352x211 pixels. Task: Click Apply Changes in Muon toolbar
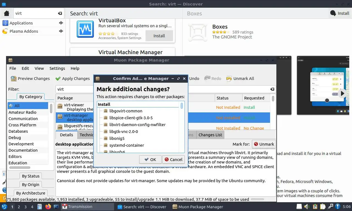[x=73, y=79]
